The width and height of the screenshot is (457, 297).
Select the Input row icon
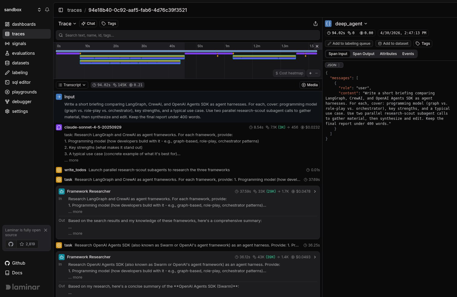click(59, 97)
